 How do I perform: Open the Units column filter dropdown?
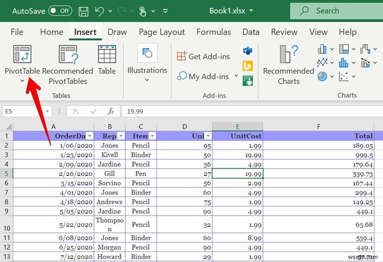click(x=208, y=136)
